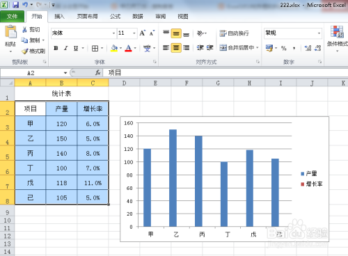Open the font size dropdown showing 11

(134, 33)
